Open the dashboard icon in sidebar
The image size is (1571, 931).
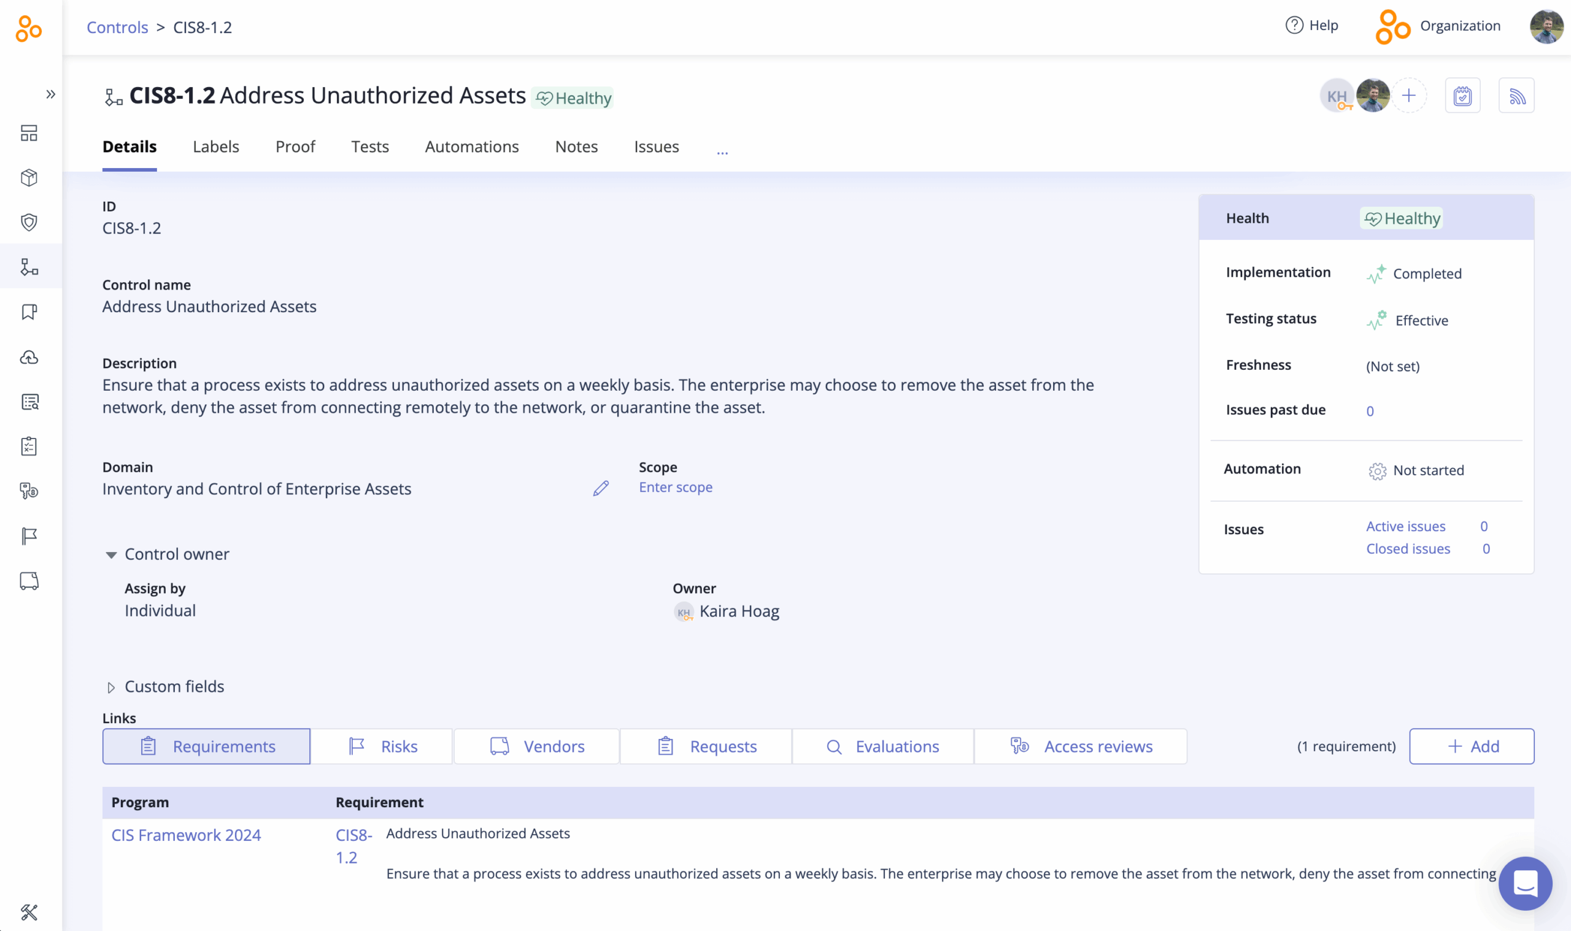click(29, 133)
